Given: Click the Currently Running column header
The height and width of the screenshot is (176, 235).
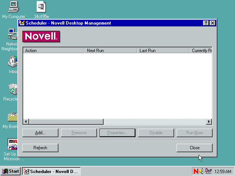Looking at the screenshot, I should [x=201, y=51].
